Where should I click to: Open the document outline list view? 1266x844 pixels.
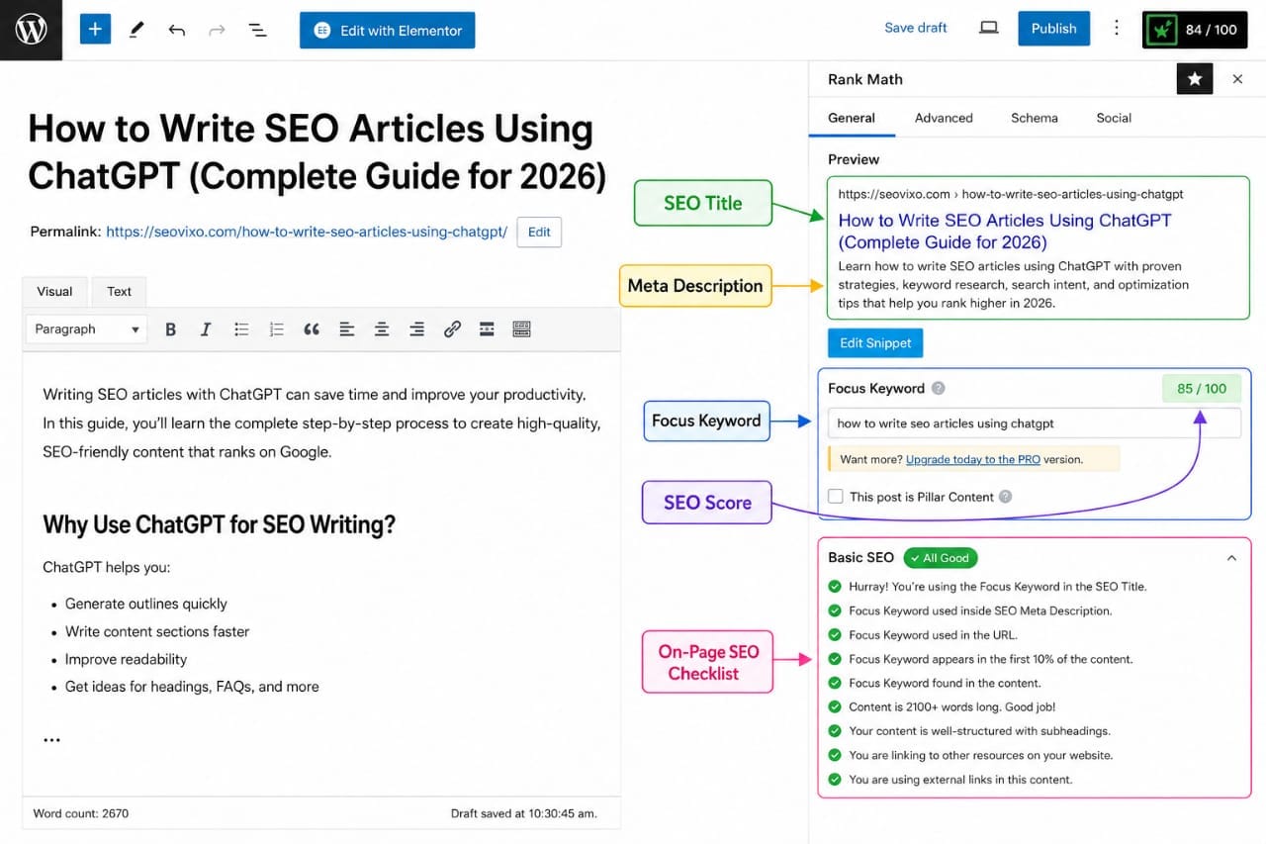[257, 30]
